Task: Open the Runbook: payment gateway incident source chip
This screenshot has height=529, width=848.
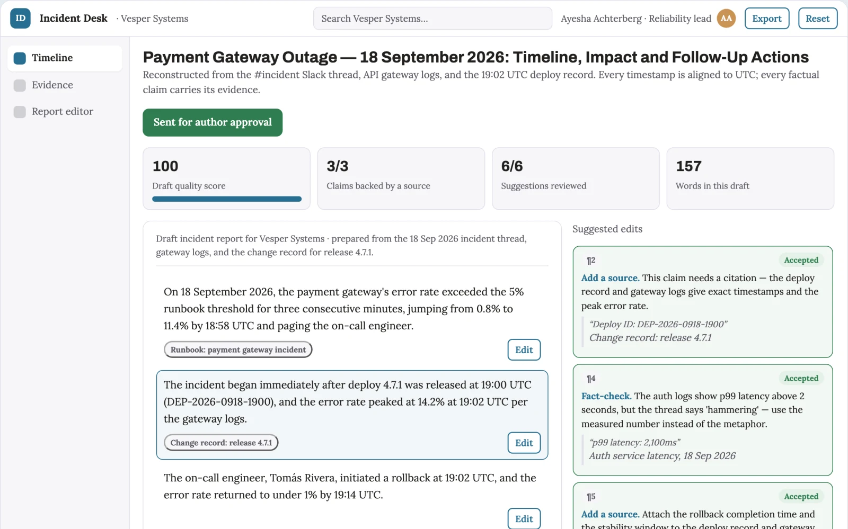Action: point(238,350)
